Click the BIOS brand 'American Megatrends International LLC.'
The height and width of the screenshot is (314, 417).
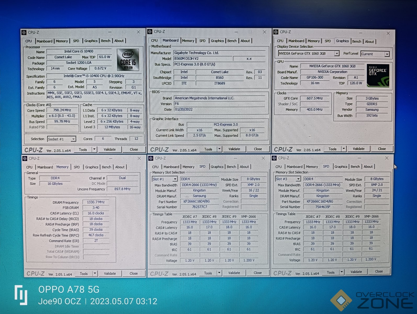[x=219, y=98]
